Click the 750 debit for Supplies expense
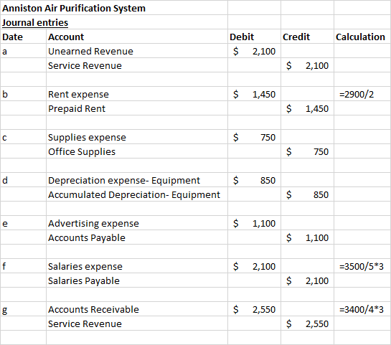 (254, 137)
